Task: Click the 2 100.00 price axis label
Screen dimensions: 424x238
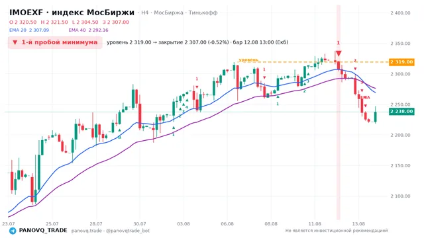Action: coord(400,196)
